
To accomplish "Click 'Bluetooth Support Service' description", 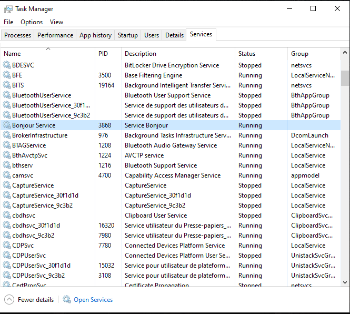I will pos(161,165).
